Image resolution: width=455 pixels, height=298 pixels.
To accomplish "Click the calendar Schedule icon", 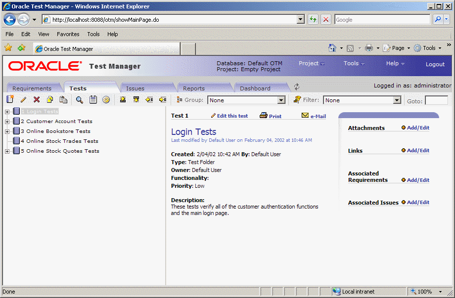I will (93, 100).
